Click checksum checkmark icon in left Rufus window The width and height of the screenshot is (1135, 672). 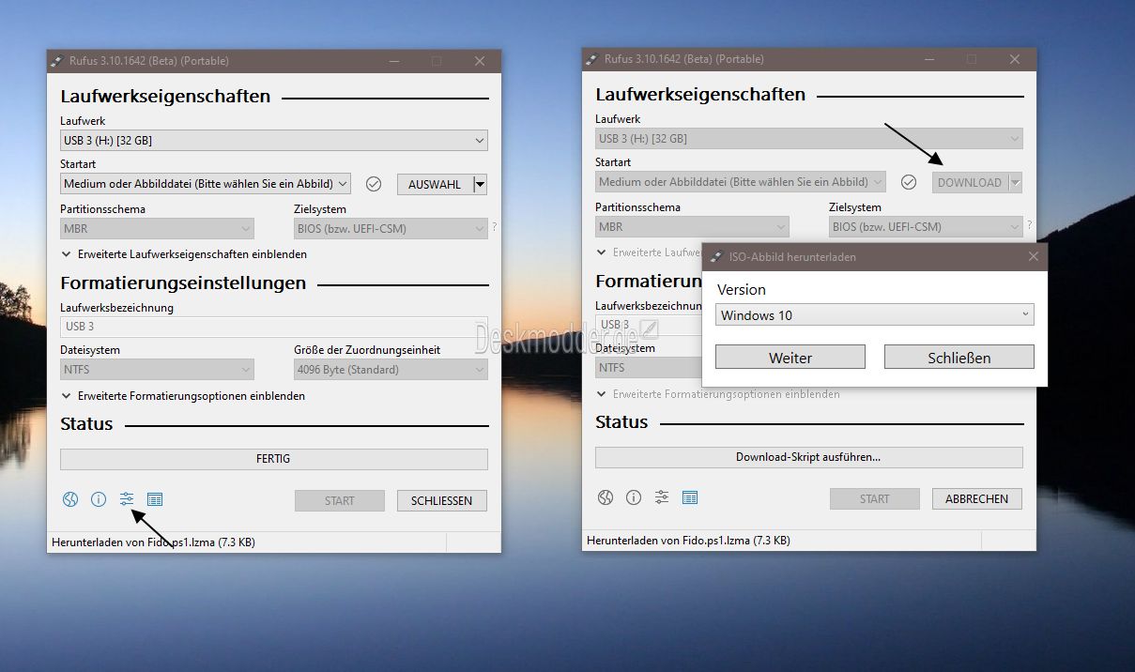point(374,184)
